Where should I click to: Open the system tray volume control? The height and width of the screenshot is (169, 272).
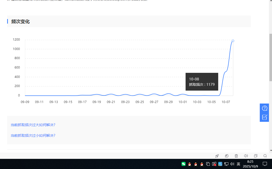(232, 164)
